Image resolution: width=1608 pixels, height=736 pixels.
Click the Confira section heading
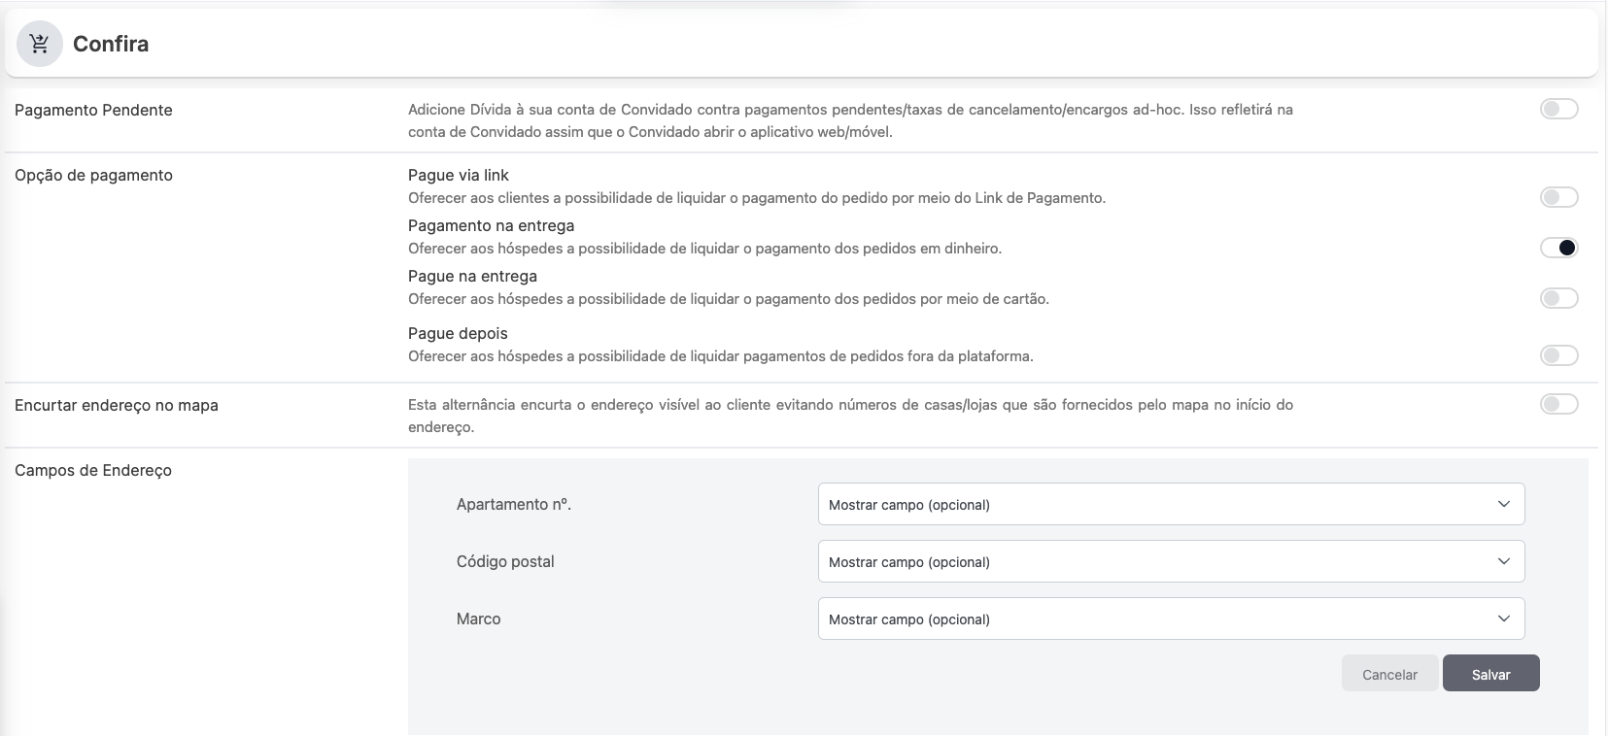click(111, 44)
